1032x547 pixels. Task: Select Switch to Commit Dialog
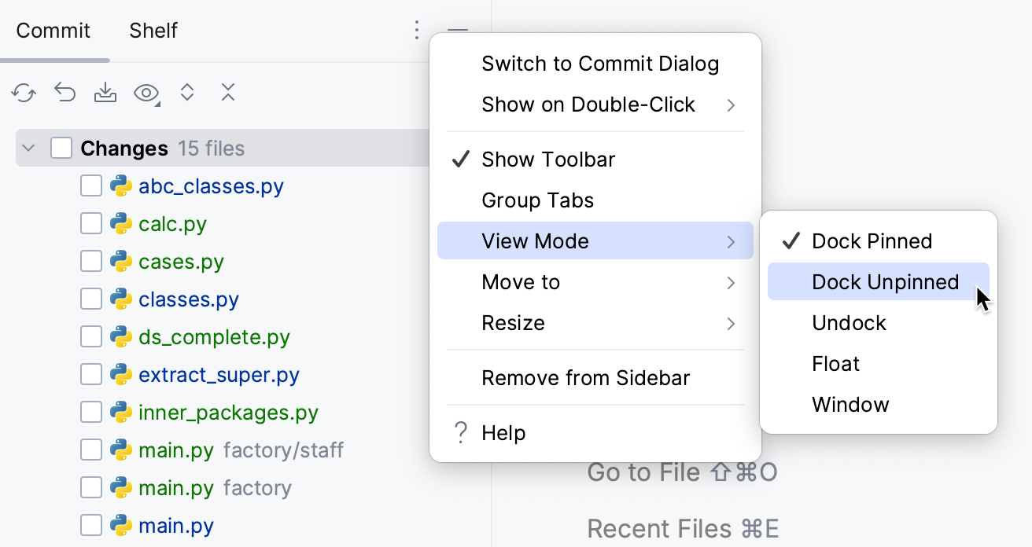point(600,64)
